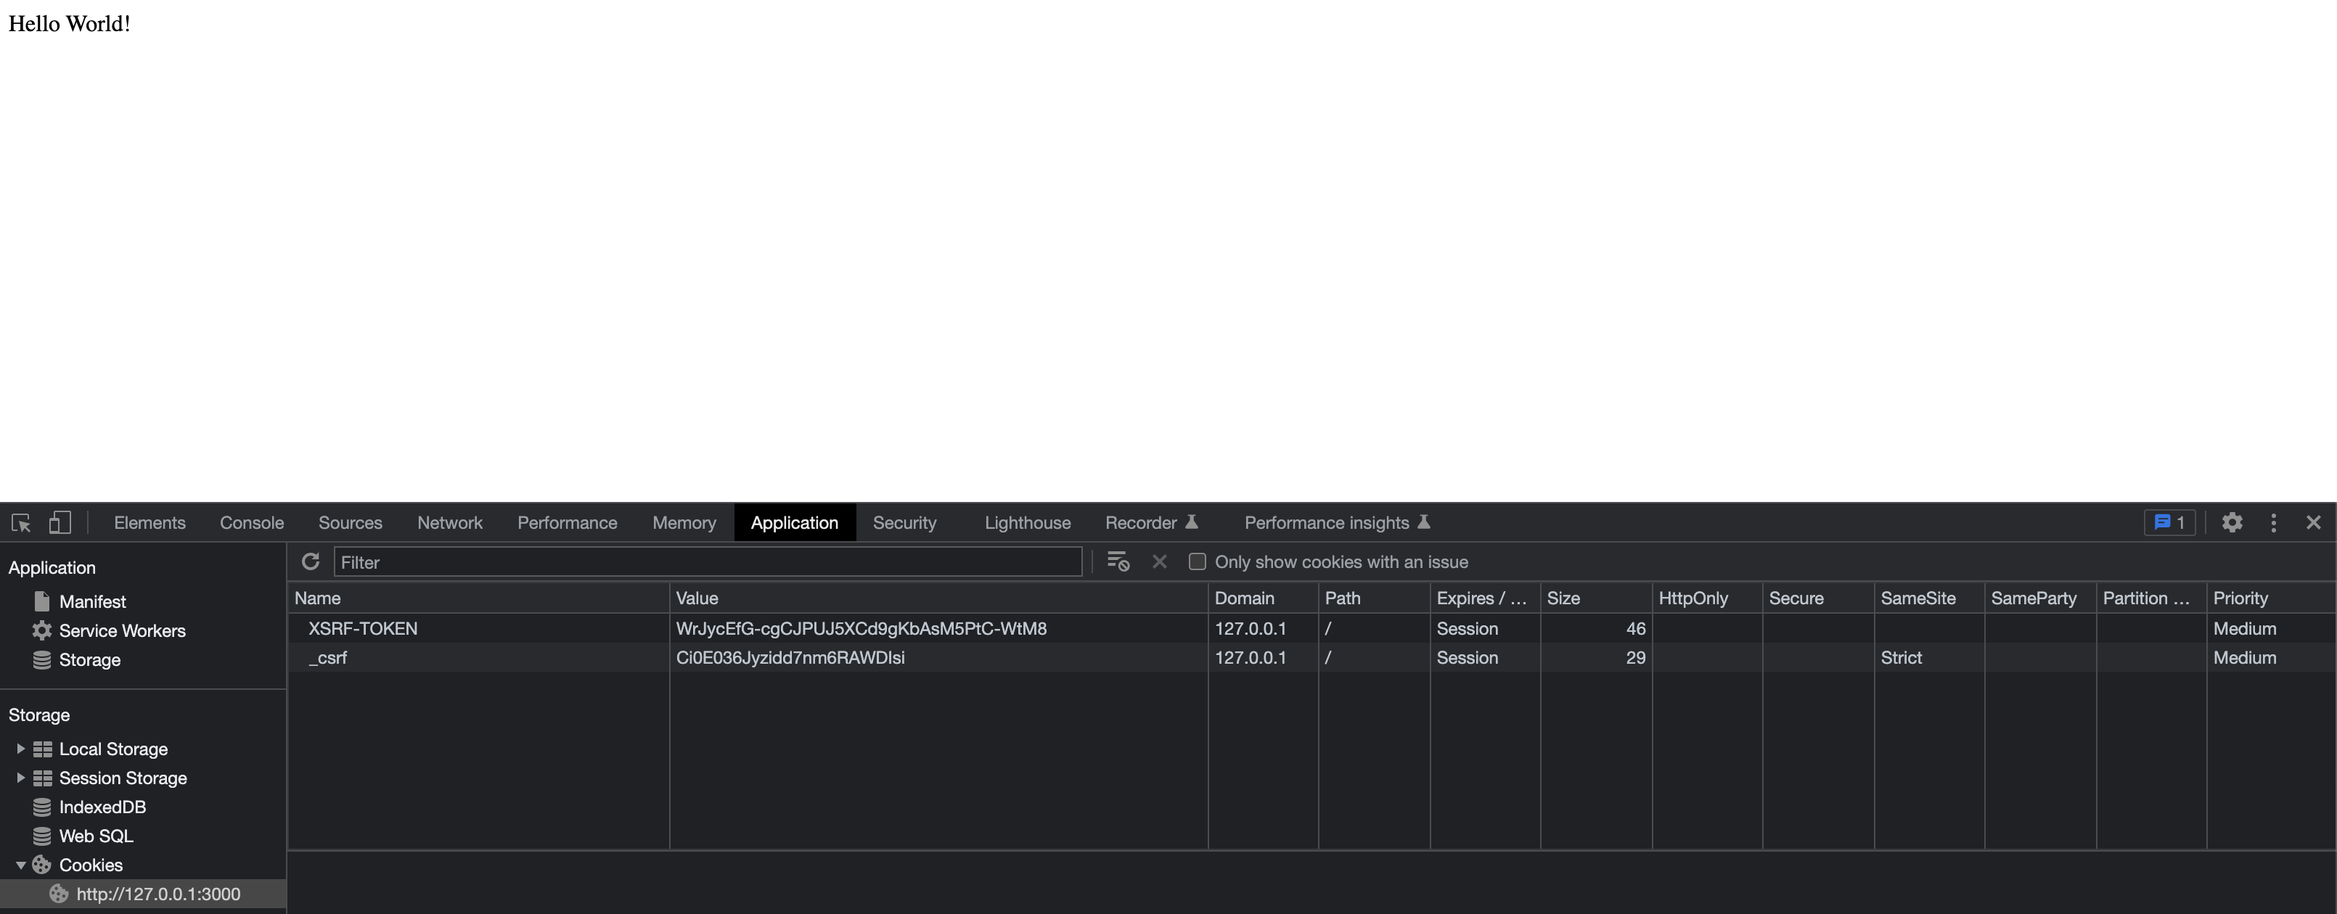This screenshot has width=2337, height=914.
Task: Expand the Session Storage tree
Action: 20,777
